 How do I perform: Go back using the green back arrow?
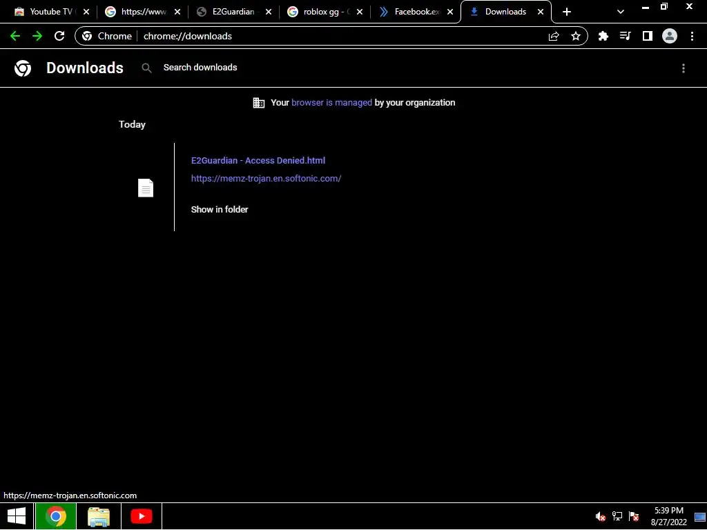(x=15, y=36)
